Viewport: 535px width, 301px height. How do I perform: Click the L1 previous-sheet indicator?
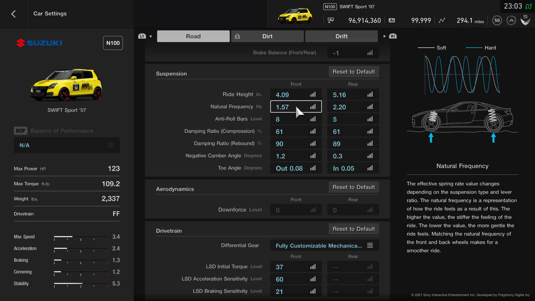pos(142,36)
